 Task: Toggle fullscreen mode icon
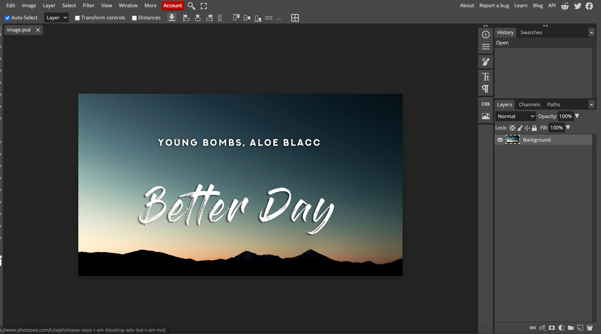(x=204, y=6)
